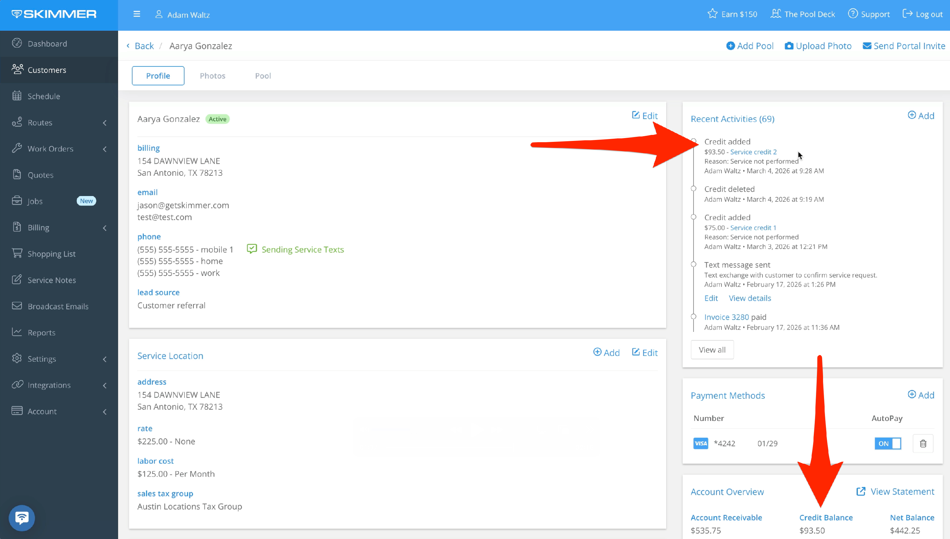Expand the Work Orders sidebar submenu

tap(105, 149)
